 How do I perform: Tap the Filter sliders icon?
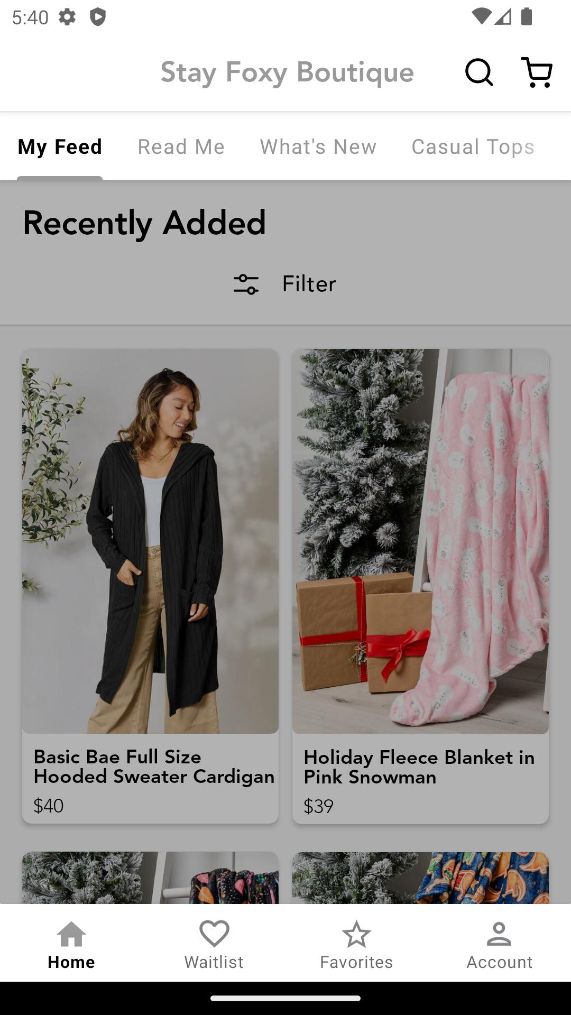[246, 284]
